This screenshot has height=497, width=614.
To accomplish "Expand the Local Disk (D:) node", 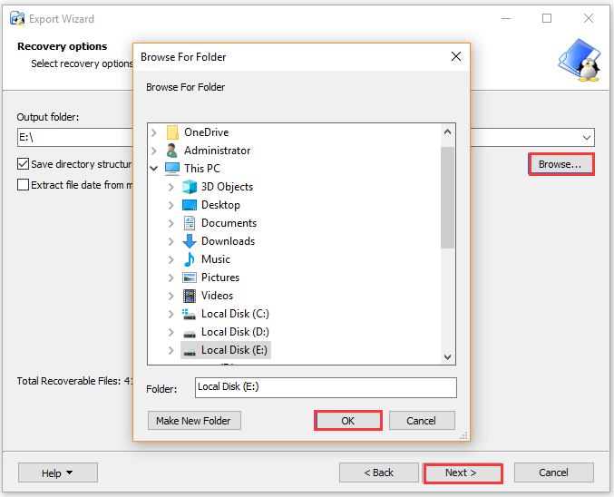I will (x=171, y=332).
